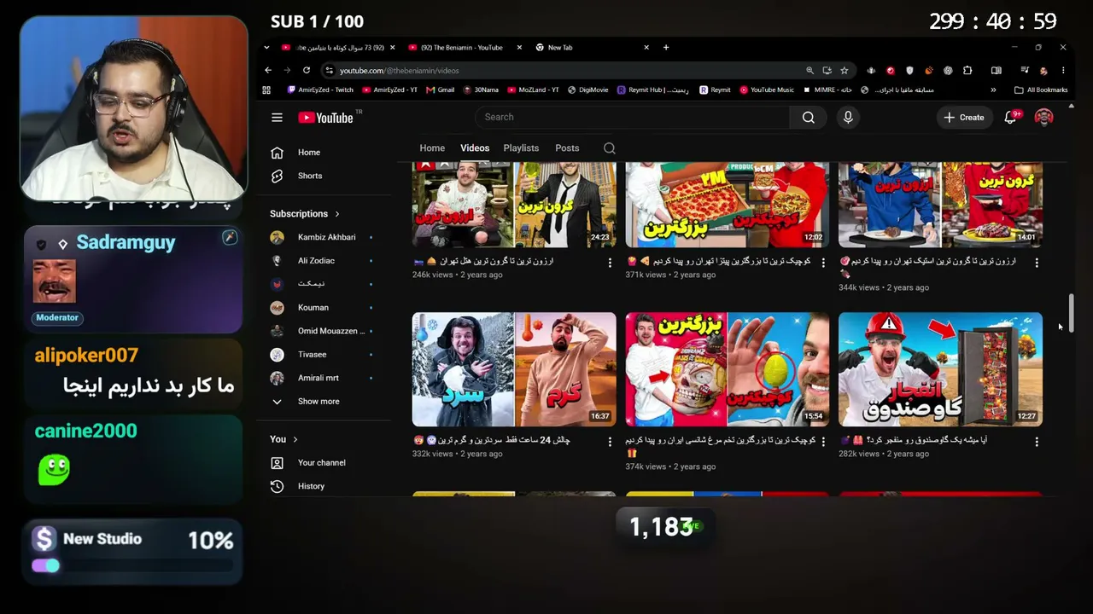
Task: Click the search magnifier button
Action: [x=809, y=118]
